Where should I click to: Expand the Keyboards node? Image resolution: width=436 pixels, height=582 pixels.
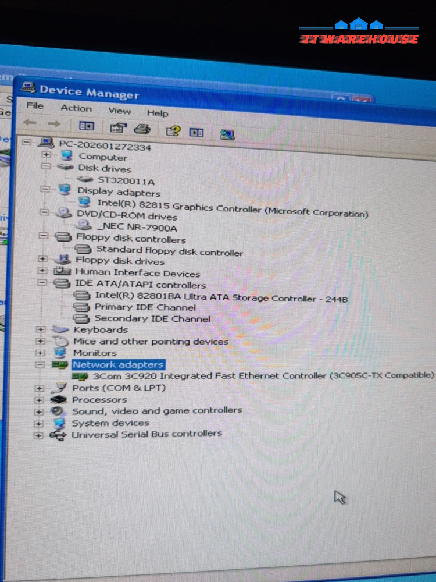pyautogui.click(x=41, y=329)
